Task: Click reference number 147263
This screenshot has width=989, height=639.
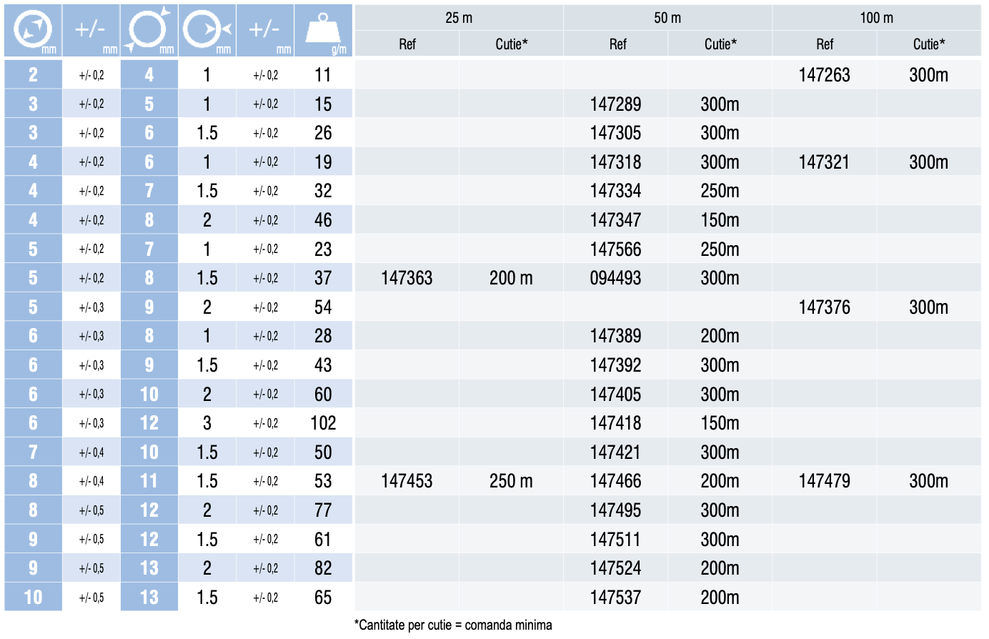Action: [x=824, y=75]
